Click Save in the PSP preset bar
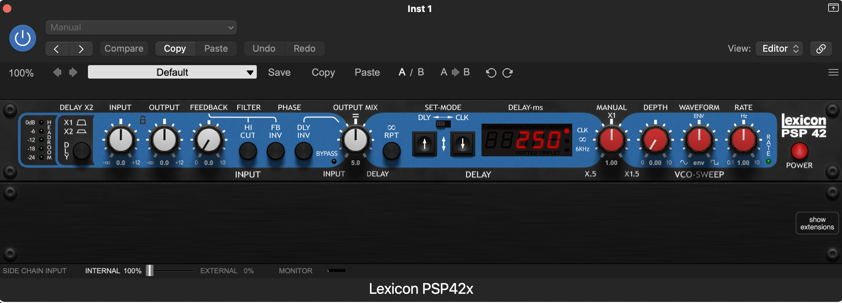This screenshot has width=842, height=303. tap(279, 73)
